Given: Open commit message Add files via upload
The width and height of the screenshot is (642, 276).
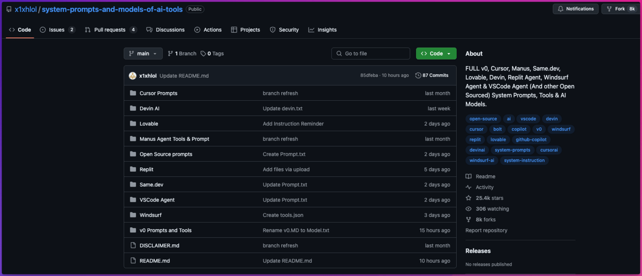Looking at the screenshot, I should (x=286, y=169).
